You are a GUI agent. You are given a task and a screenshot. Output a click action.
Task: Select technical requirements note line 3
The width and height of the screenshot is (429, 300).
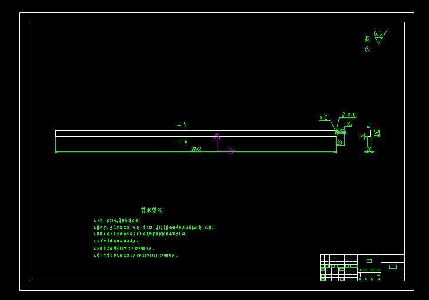[x=141, y=234]
